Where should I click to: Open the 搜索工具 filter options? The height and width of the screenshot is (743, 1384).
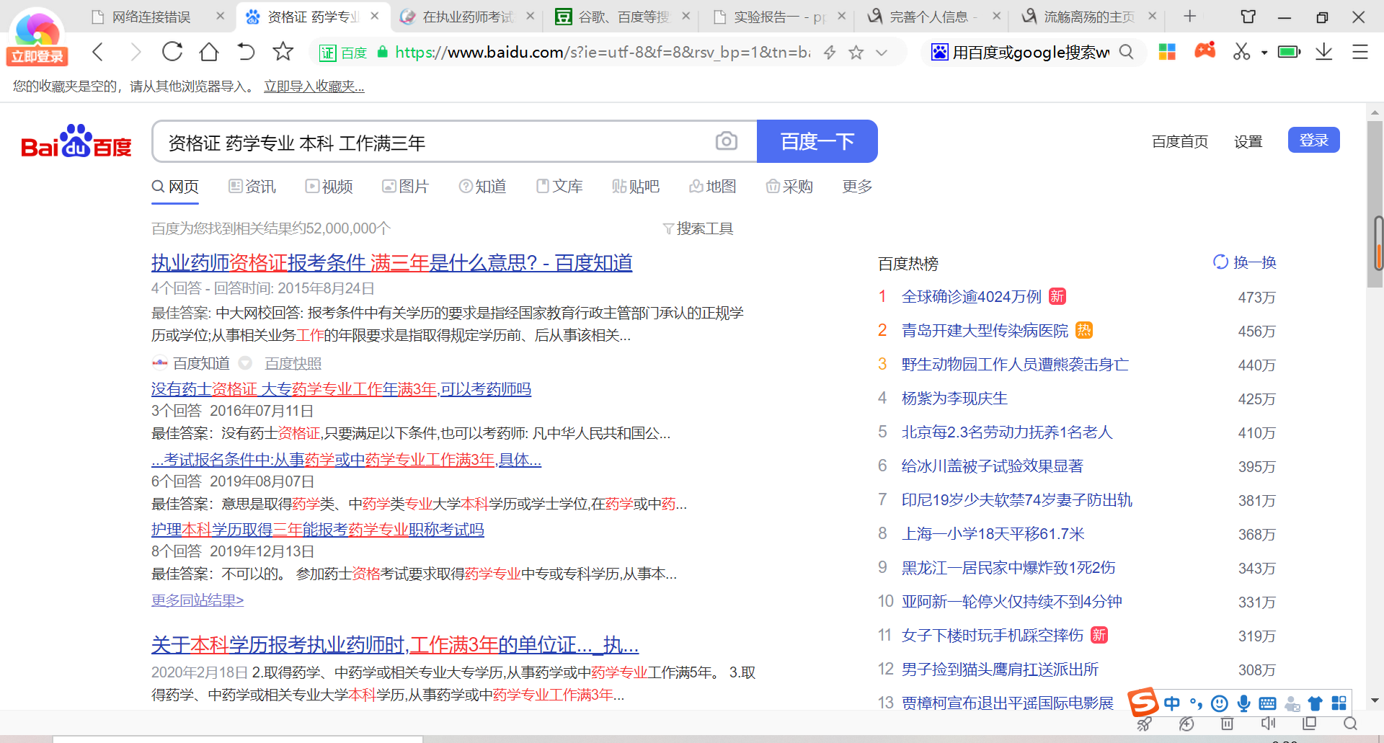tap(698, 228)
